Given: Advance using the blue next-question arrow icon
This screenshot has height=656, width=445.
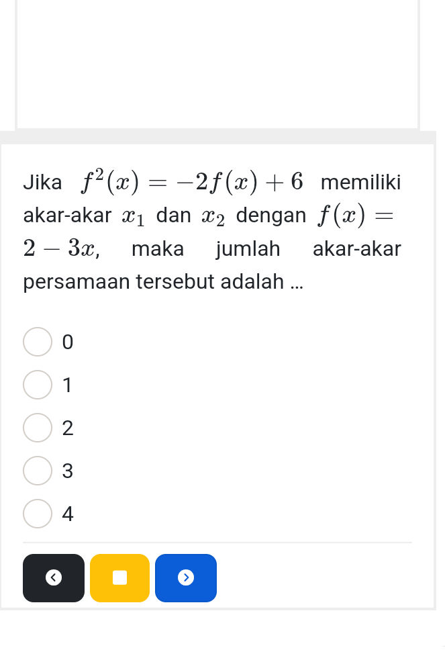Looking at the screenshot, I should pos(186,577).
